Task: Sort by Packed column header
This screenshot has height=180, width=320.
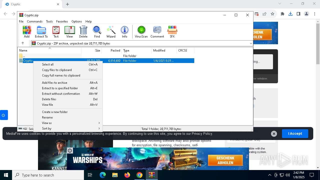Action: pos(112,50)
